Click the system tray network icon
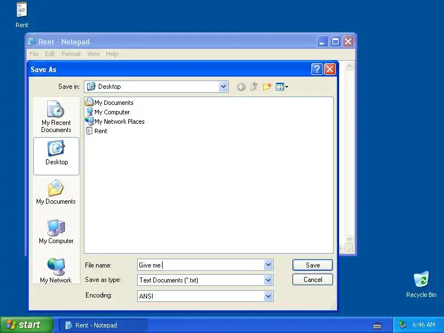The image size is (444, 333). click(402, 325)
